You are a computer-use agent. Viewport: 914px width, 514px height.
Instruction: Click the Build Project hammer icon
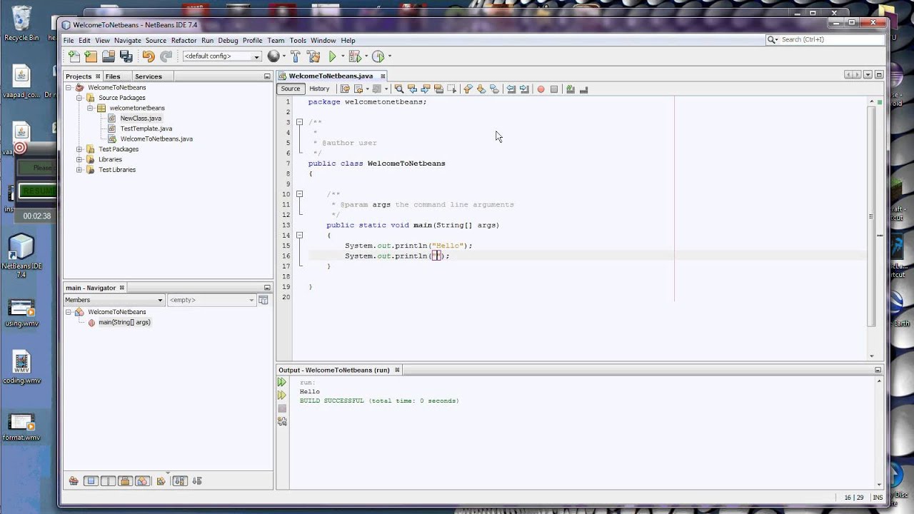pyautogui.click(x=296, y=56)
